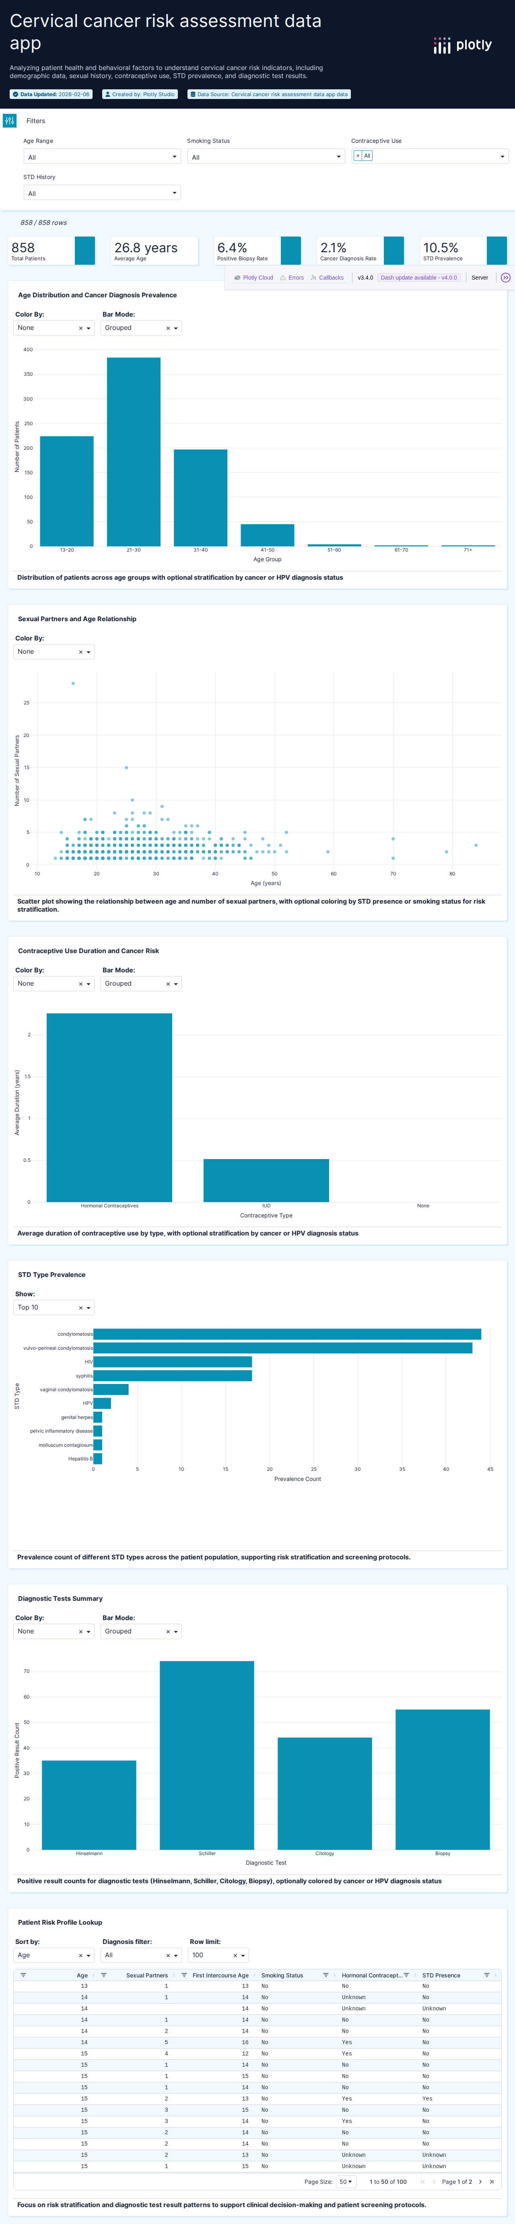Open the STD Prevalence Show dropdown
The image size is (515, 2224).
point(54,1308)
